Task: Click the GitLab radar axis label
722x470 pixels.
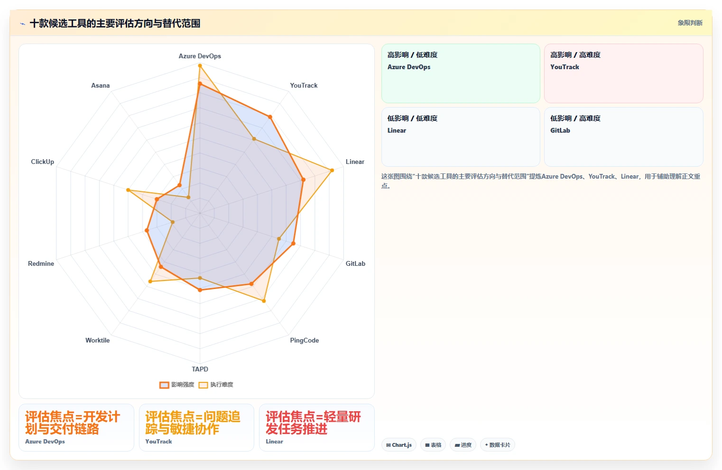Action: (355, 263)
